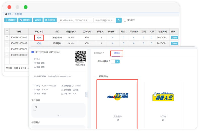Click the home icon in breadcrumb
Image resolution: width=199 pixels, height=131 pixels.
[6, 14]
